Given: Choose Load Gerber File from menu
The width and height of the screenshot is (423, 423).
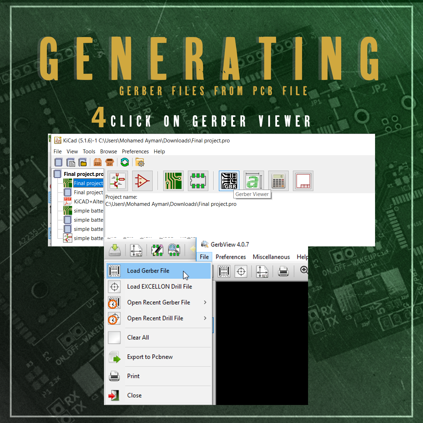Looking at the screenshot, I should (x=159, y=271).
